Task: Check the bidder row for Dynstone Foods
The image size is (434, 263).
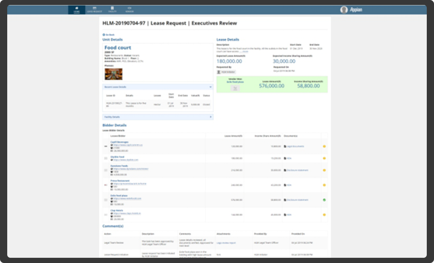Action: coord(105,170)
